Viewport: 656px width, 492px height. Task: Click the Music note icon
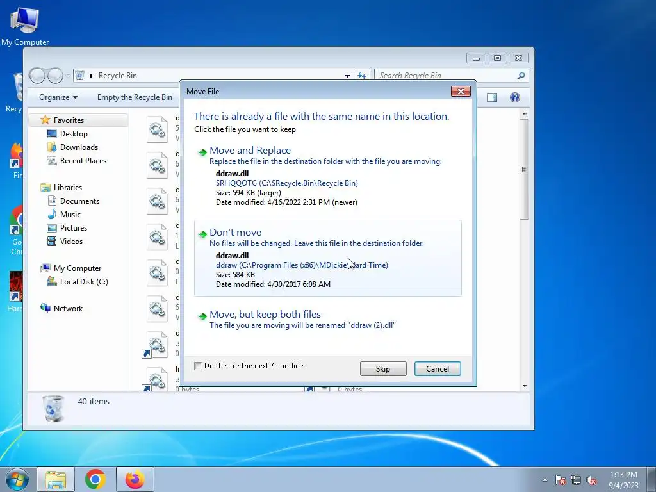[x=52, y=214]
